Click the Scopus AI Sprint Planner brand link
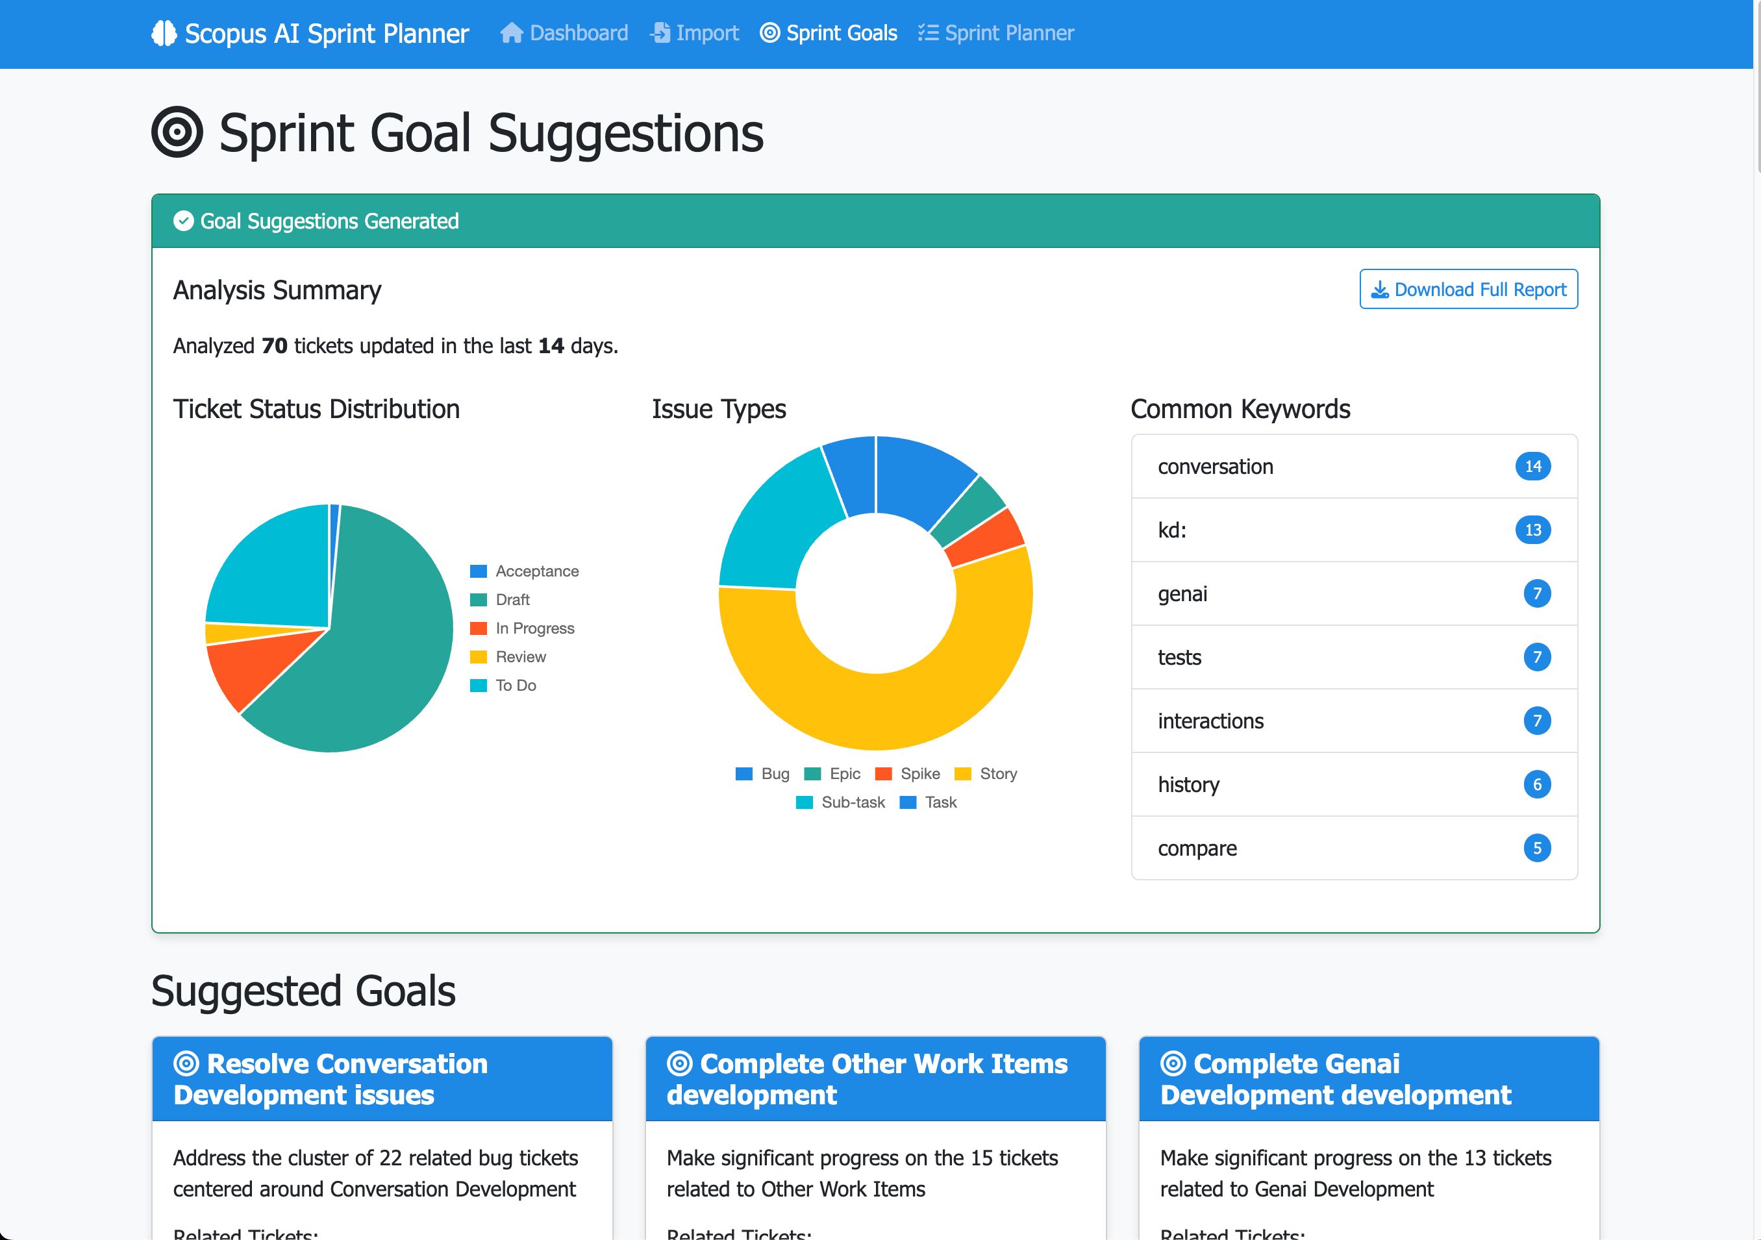 click(310, 33)
